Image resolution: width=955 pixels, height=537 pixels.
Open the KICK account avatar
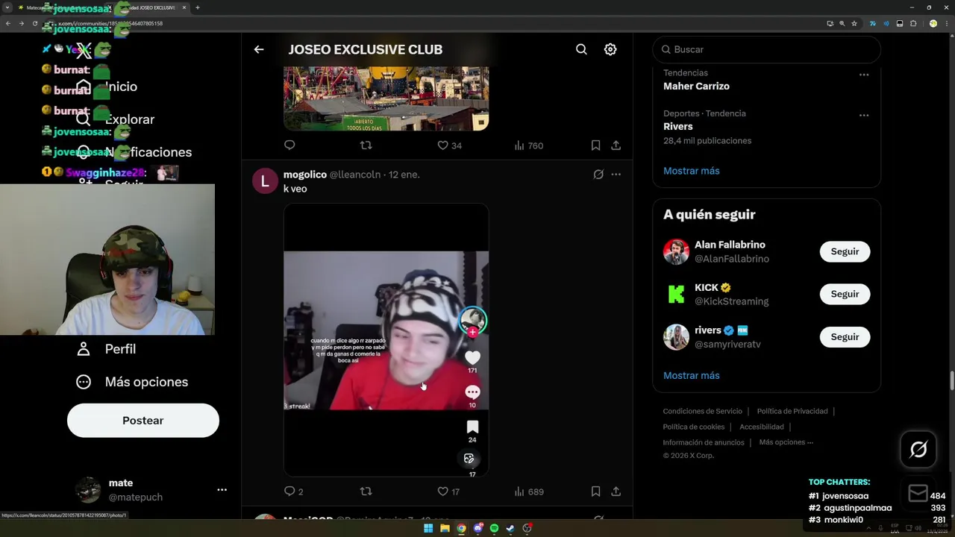pyautogui.click(x=676, y=294)
